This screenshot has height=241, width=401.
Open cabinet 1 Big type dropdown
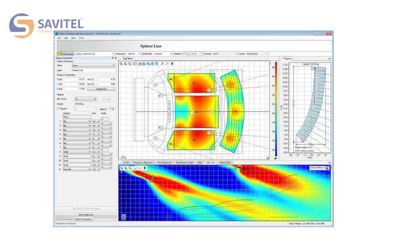77,121
